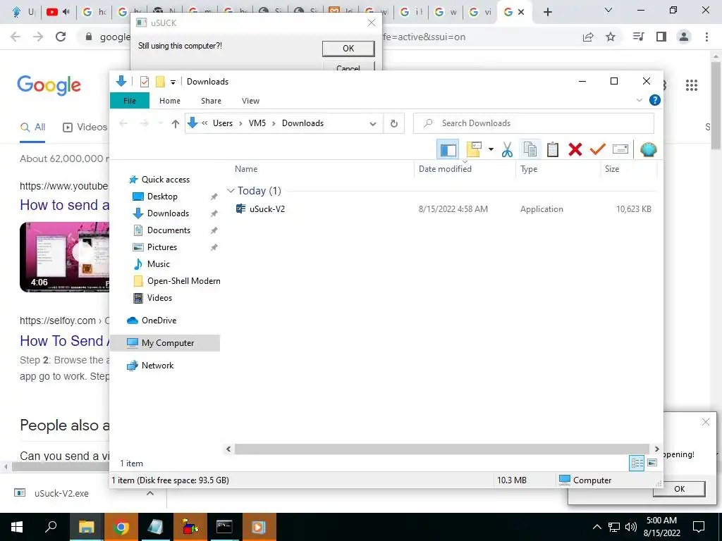Delete using the red X toolbar icon
Screen dimensions: 722x541
[x=575, y=149]
